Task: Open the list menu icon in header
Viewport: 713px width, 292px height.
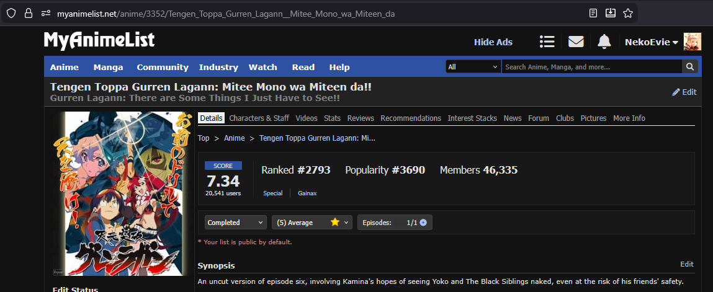Action: [x=547, y=42]
